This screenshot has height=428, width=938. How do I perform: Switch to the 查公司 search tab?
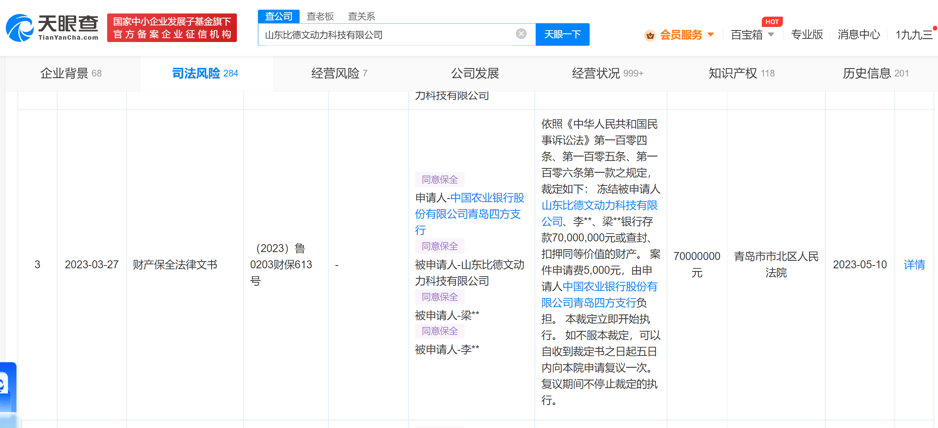pyautogui.click(x=279, y=16)
